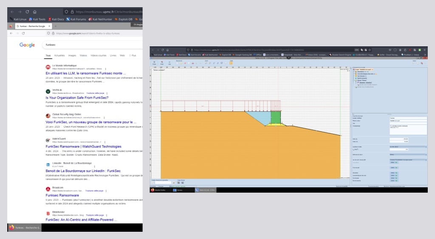Click 'Traduire cette page' on the Vectra AI result

pyautogui.click(x=95, y=93)
